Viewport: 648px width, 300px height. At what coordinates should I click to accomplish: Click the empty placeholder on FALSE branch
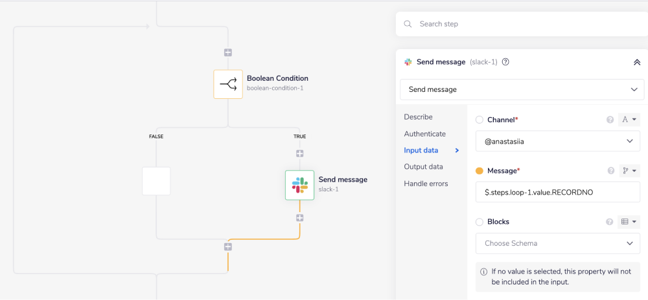[x=156, y=181]
